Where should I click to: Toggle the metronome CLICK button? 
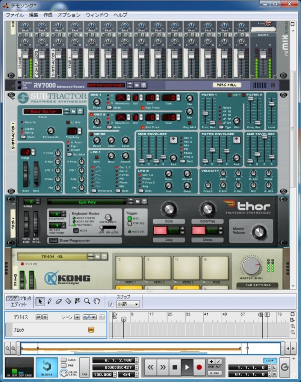(x=64, y=360)
